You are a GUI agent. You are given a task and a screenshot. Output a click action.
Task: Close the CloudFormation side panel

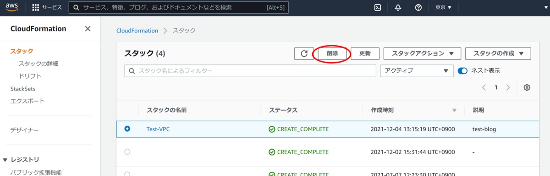tap(88, 29)
